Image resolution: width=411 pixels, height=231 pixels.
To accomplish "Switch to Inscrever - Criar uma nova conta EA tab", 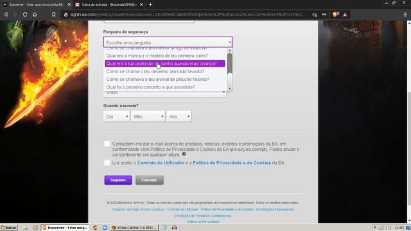I will [36, 4].
